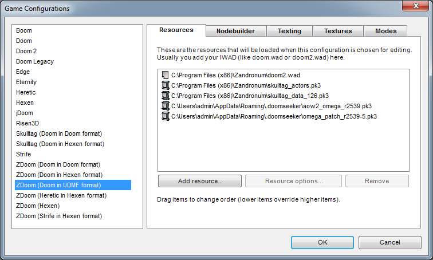Close the Game Configurations window
433x260 pixels.
tap(416, 6)
